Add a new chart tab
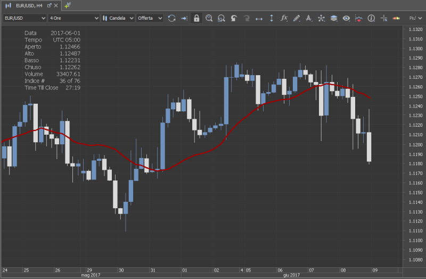 click(x=67, y=5)
